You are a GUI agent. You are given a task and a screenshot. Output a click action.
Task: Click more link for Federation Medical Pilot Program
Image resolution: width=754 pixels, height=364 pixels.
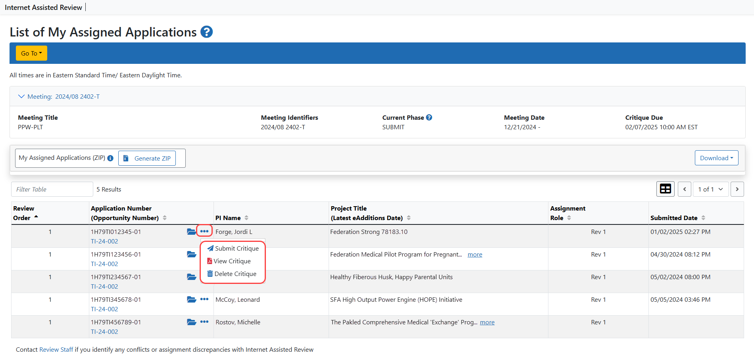(475, 255)
